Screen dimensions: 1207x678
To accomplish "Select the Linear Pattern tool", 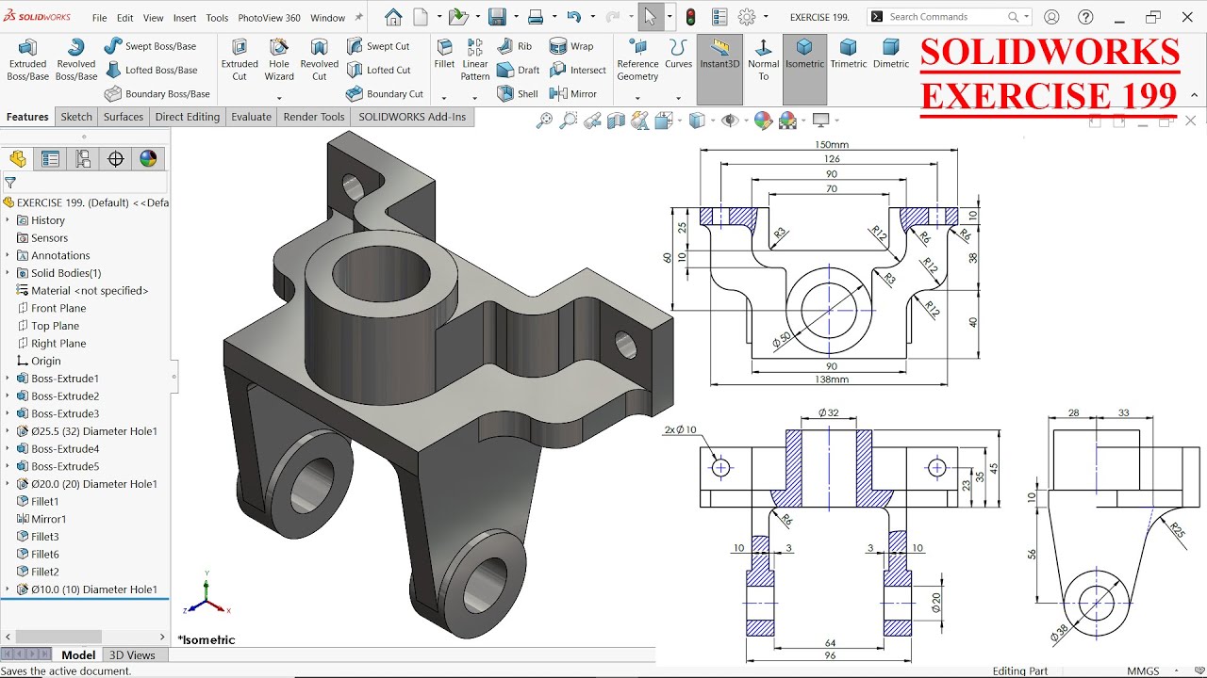I will (x=475, y=60).
